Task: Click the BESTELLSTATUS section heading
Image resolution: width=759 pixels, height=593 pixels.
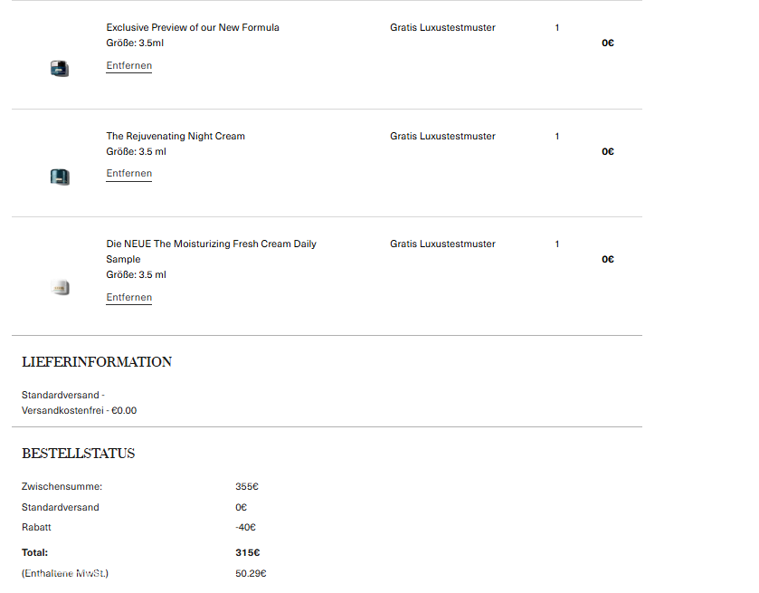Action: pos(79,454)
